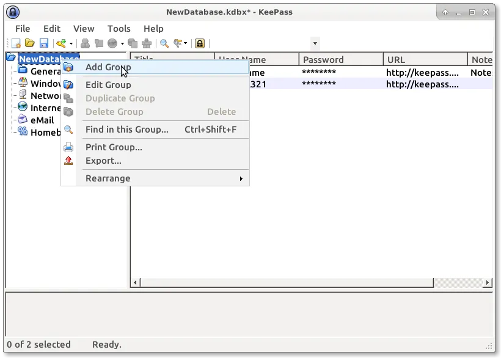Open the Tools menu
This screenshot has height=358, width=501.
tap(119, 29)
